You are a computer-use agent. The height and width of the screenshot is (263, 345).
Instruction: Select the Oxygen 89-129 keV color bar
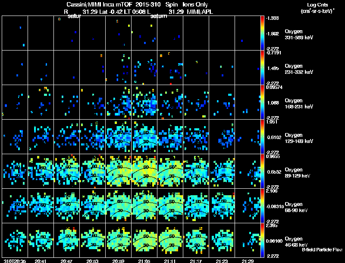(x=262, y=171)
